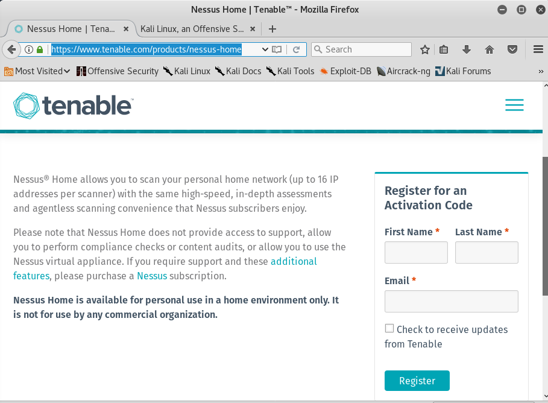Toggle Reader View icon in address bar
The height and width of the screenshot is (403, 548).
[277, 49]
